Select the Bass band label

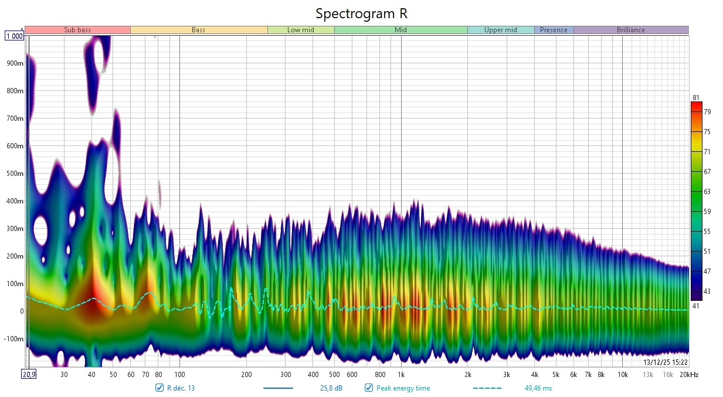[199, 30]
